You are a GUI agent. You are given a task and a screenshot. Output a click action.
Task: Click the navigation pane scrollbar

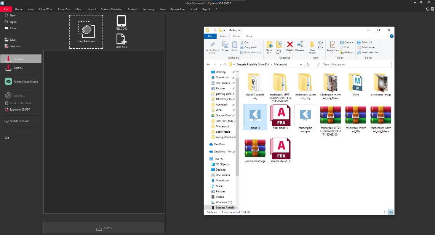pyautogui.click(x=237, y=127)
